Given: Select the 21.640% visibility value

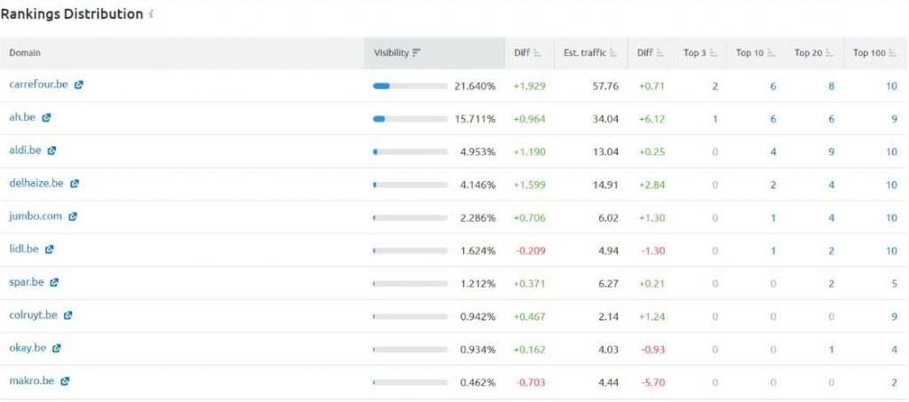Looking at the screenshot, I should coord(475,86).
